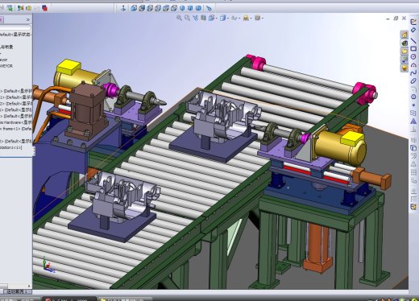Open File Explorer folder task pane icon
Screen dimensions: 419x301
[x=404, y=51]
